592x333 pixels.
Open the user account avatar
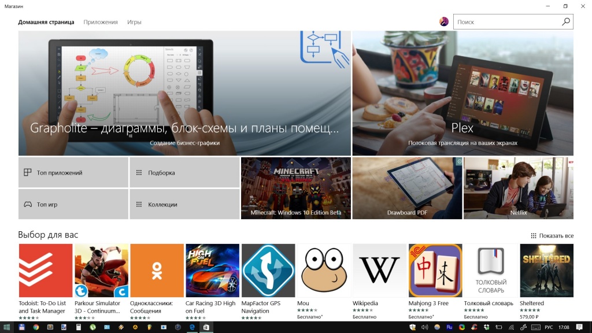(x=444, y=21)
